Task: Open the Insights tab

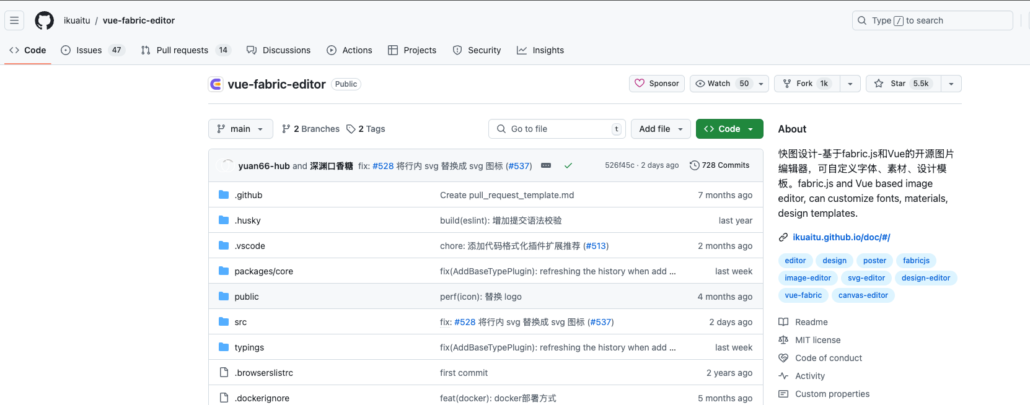Action: pos(540,50)
